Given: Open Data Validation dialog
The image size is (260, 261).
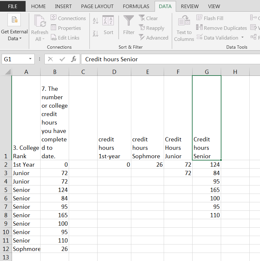Looking at the screenshot, I should [x=217, y=38].
